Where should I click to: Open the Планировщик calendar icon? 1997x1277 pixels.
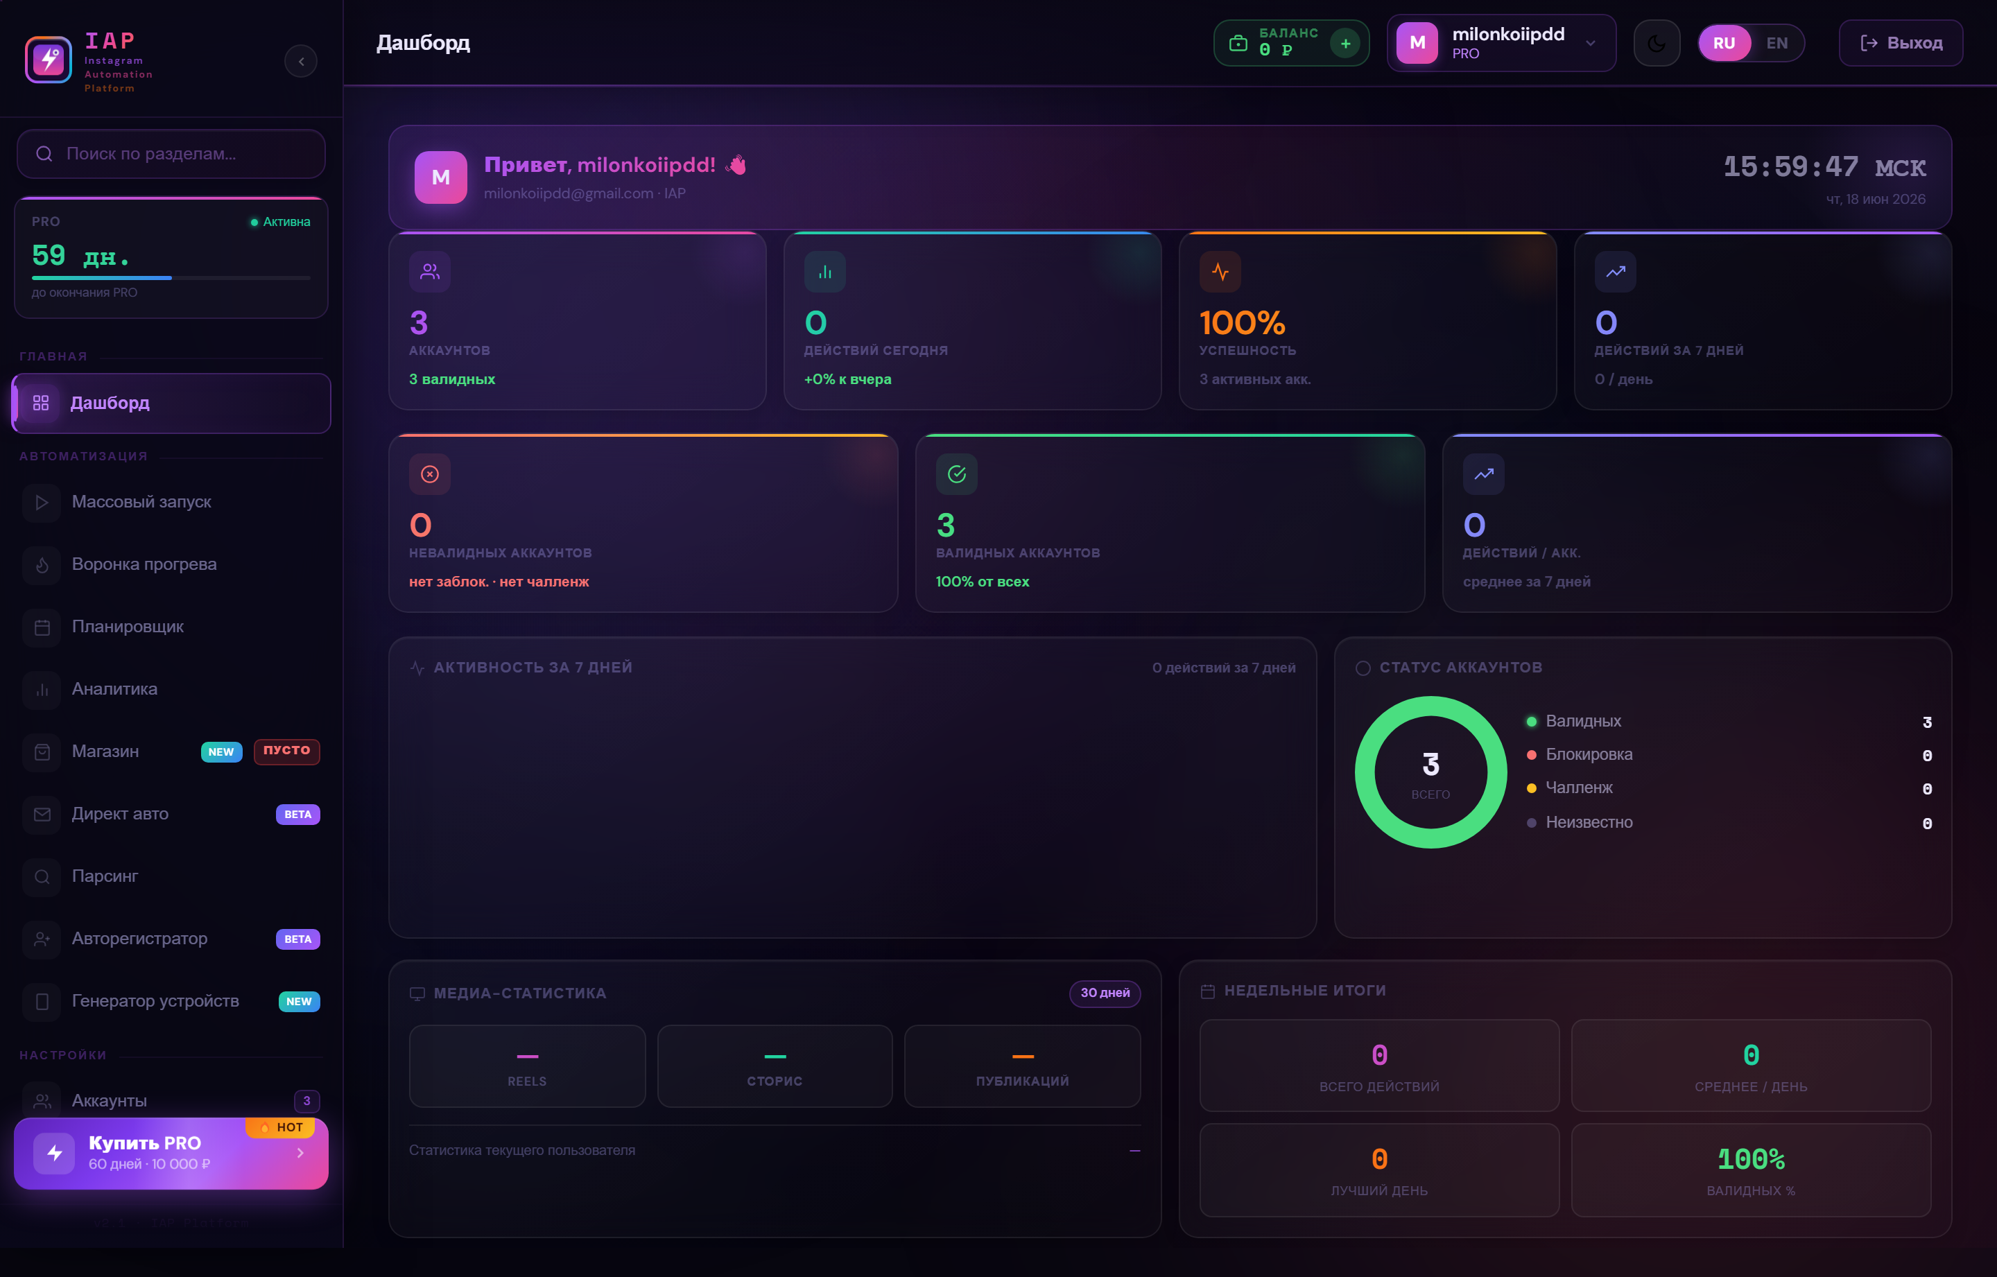coord(42,627)
